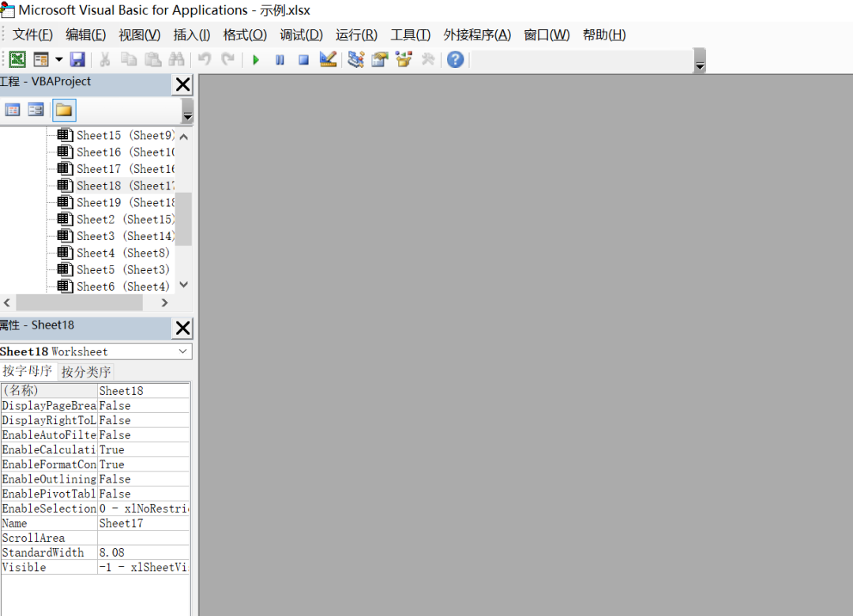Switch to 按分类序 tab
The image size is (853, 616).
tap(86, 372)
